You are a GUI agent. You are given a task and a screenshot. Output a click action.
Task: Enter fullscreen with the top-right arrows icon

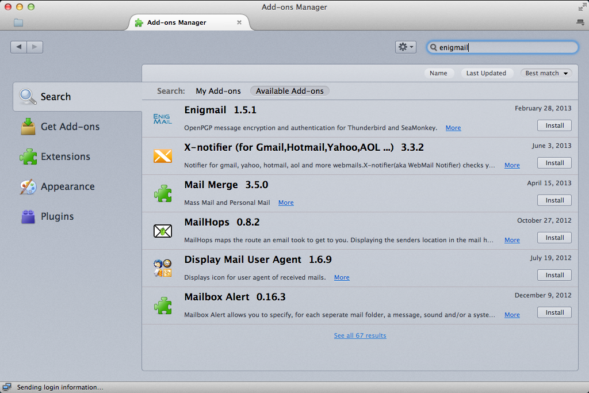[582, 7]
